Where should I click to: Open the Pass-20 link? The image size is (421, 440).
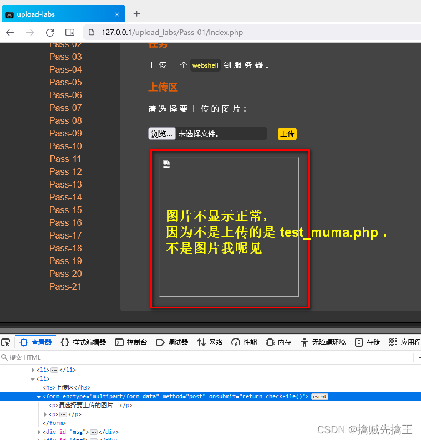(65, 274)
